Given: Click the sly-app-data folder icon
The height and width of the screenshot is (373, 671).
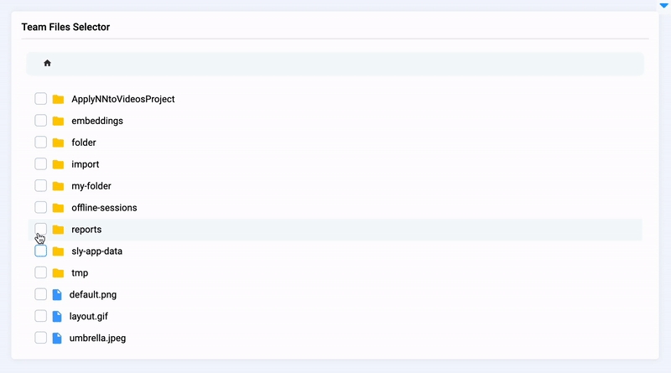Looking at the screenshot, I should 58,251.
